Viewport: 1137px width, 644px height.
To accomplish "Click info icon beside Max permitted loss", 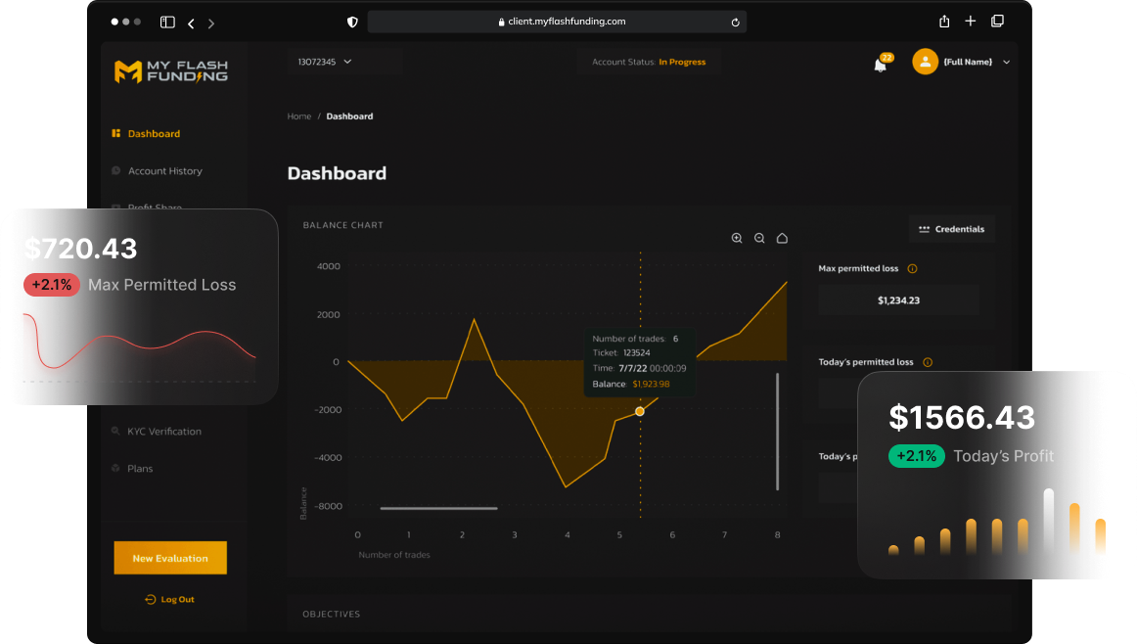I will click(912, 268).
